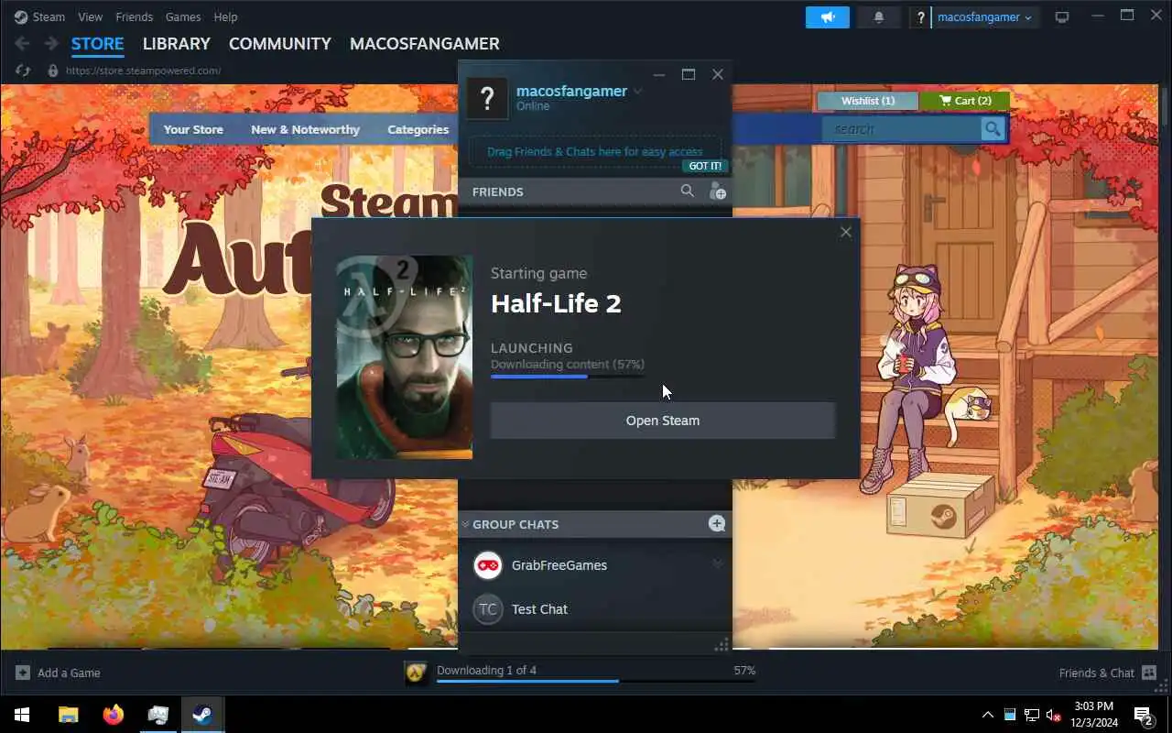1172x733 pixels.
Task: Click the friends window resize grip
Action: [x=722, y=645]
